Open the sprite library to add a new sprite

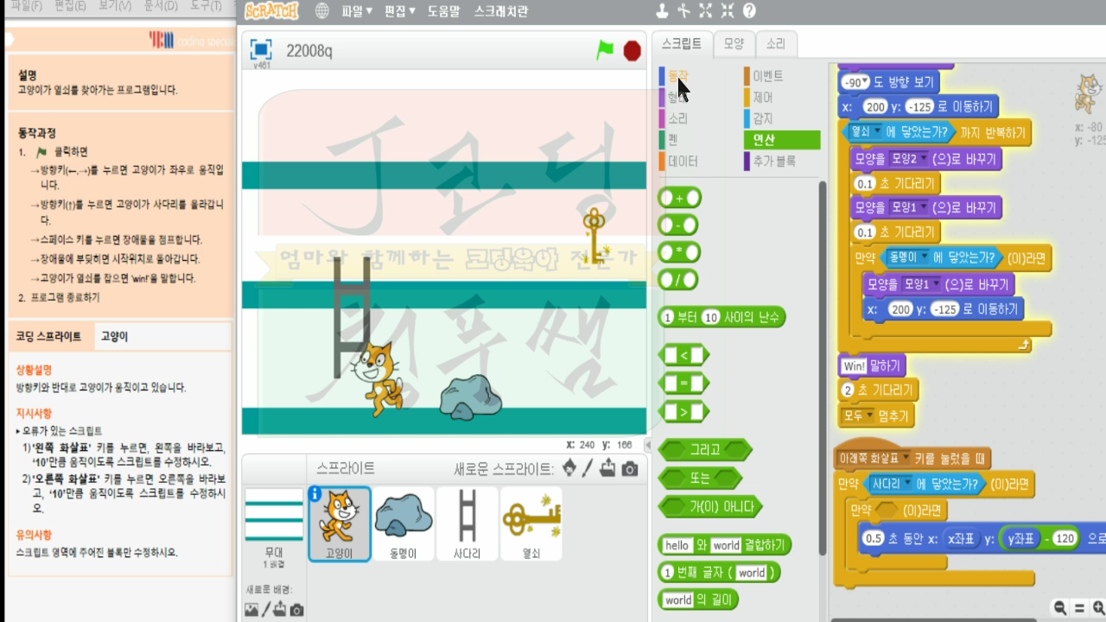(x=568, y=469)
